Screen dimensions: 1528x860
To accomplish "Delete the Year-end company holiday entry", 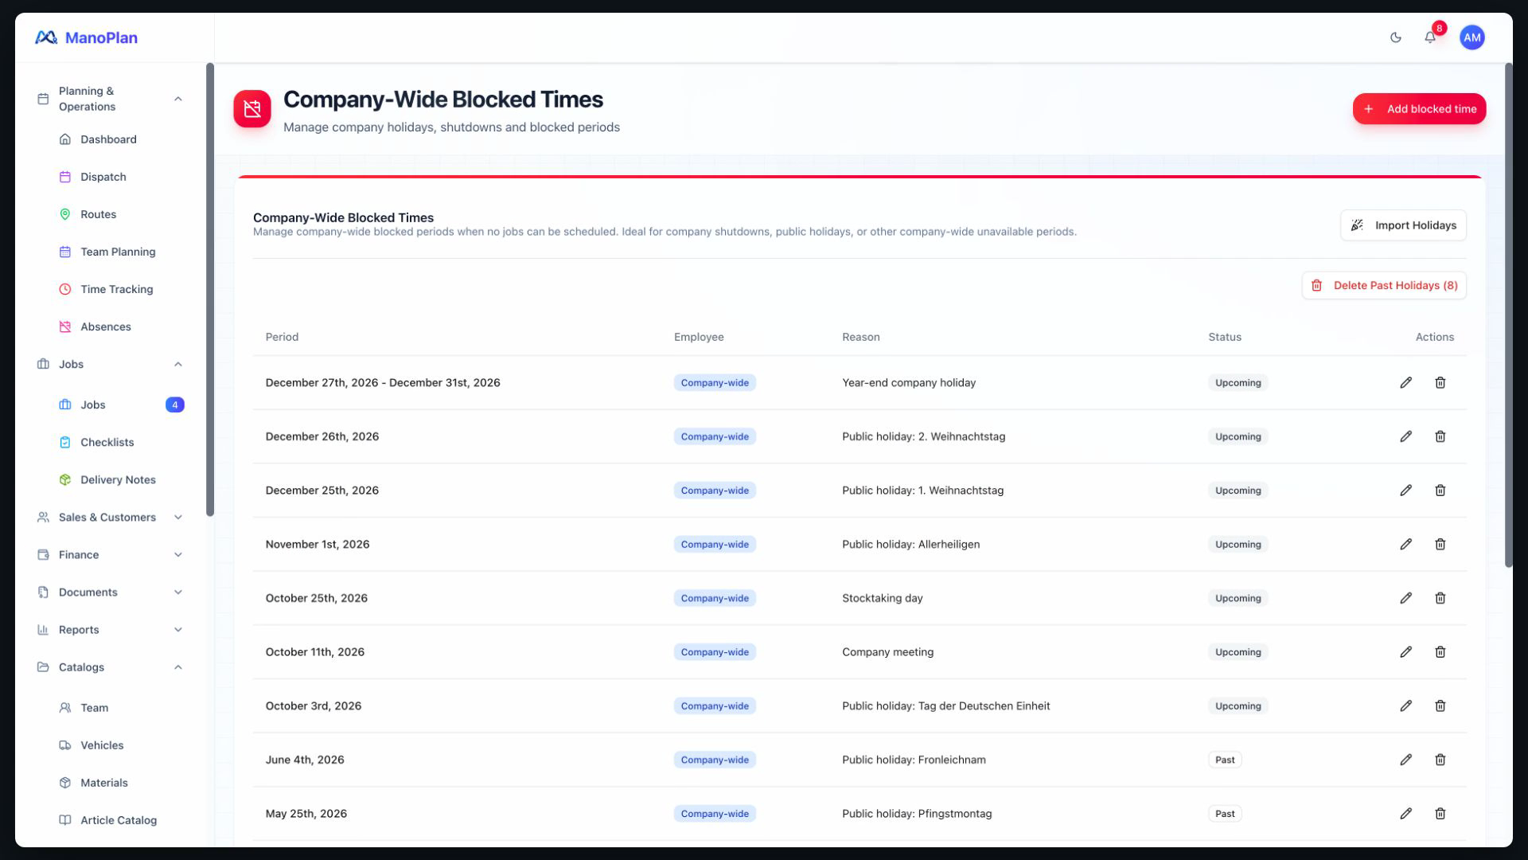I will point(1440,383).
